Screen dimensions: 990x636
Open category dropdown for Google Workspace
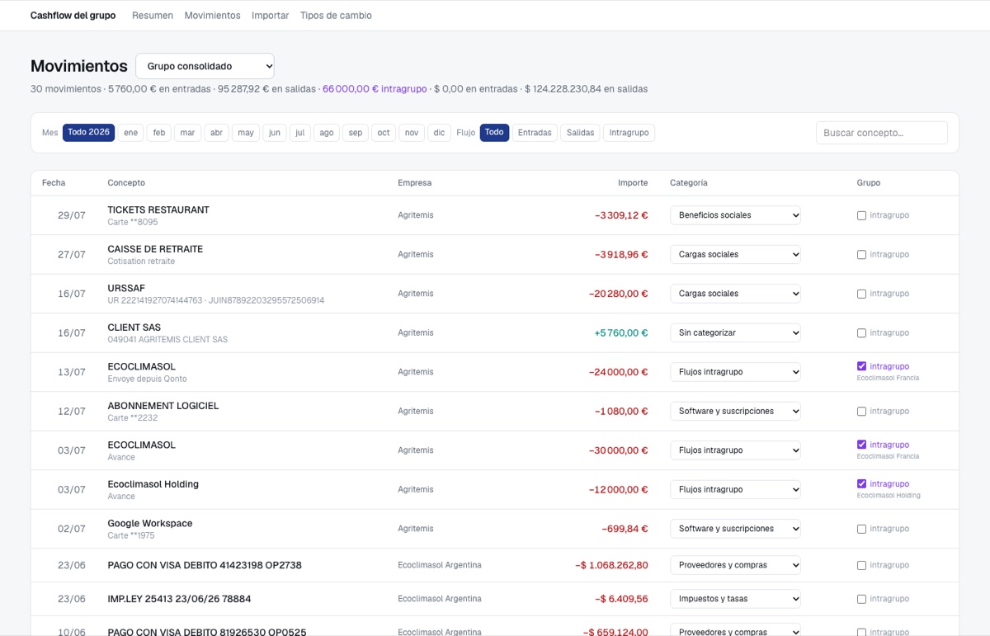[735, 529]
